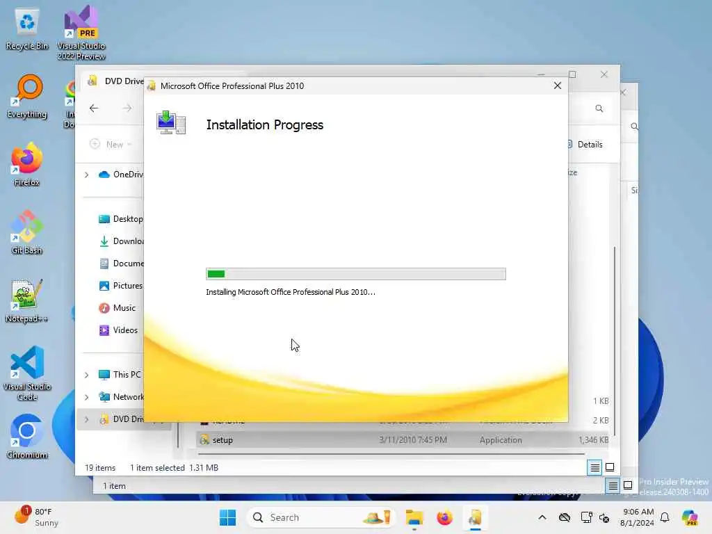Switch back Explorer window to thumbnails view
This screenshot has height=534, width=712.
[628, 485]
